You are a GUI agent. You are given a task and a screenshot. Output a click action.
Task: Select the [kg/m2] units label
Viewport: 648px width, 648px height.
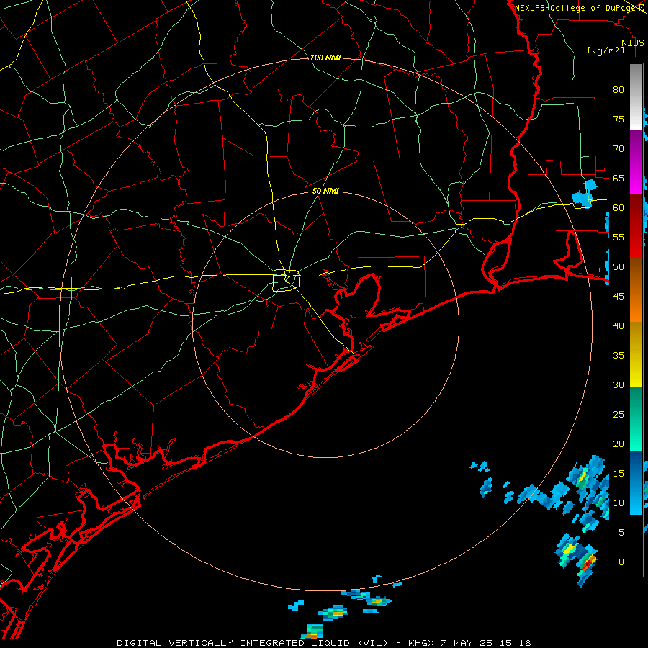tap(606, 50)
